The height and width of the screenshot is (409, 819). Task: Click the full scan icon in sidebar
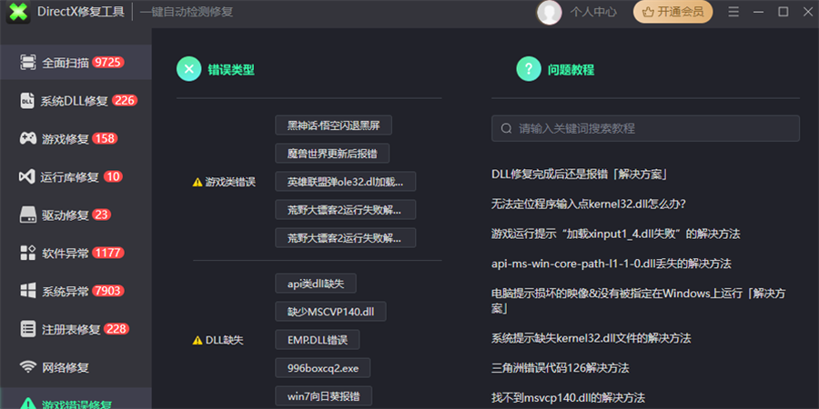pos(27,63)
